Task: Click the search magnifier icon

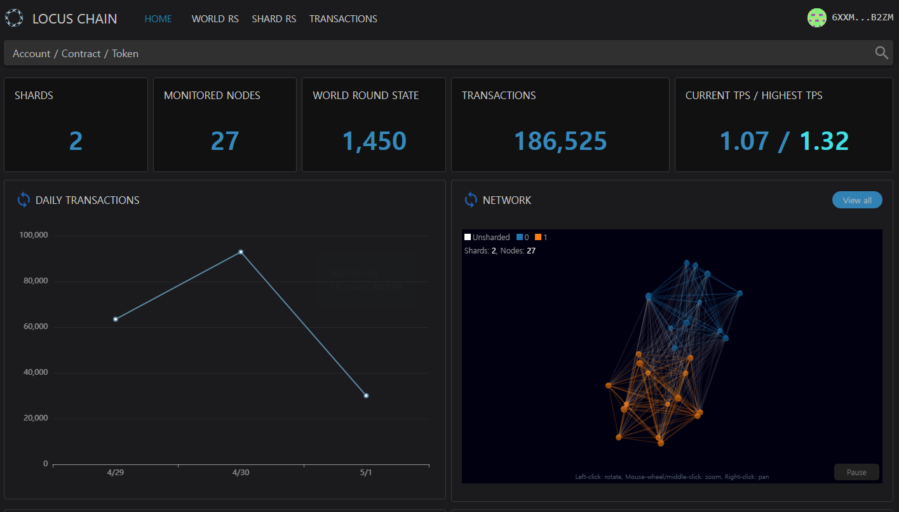Action: pyautogui.click(x=881, y=53)
